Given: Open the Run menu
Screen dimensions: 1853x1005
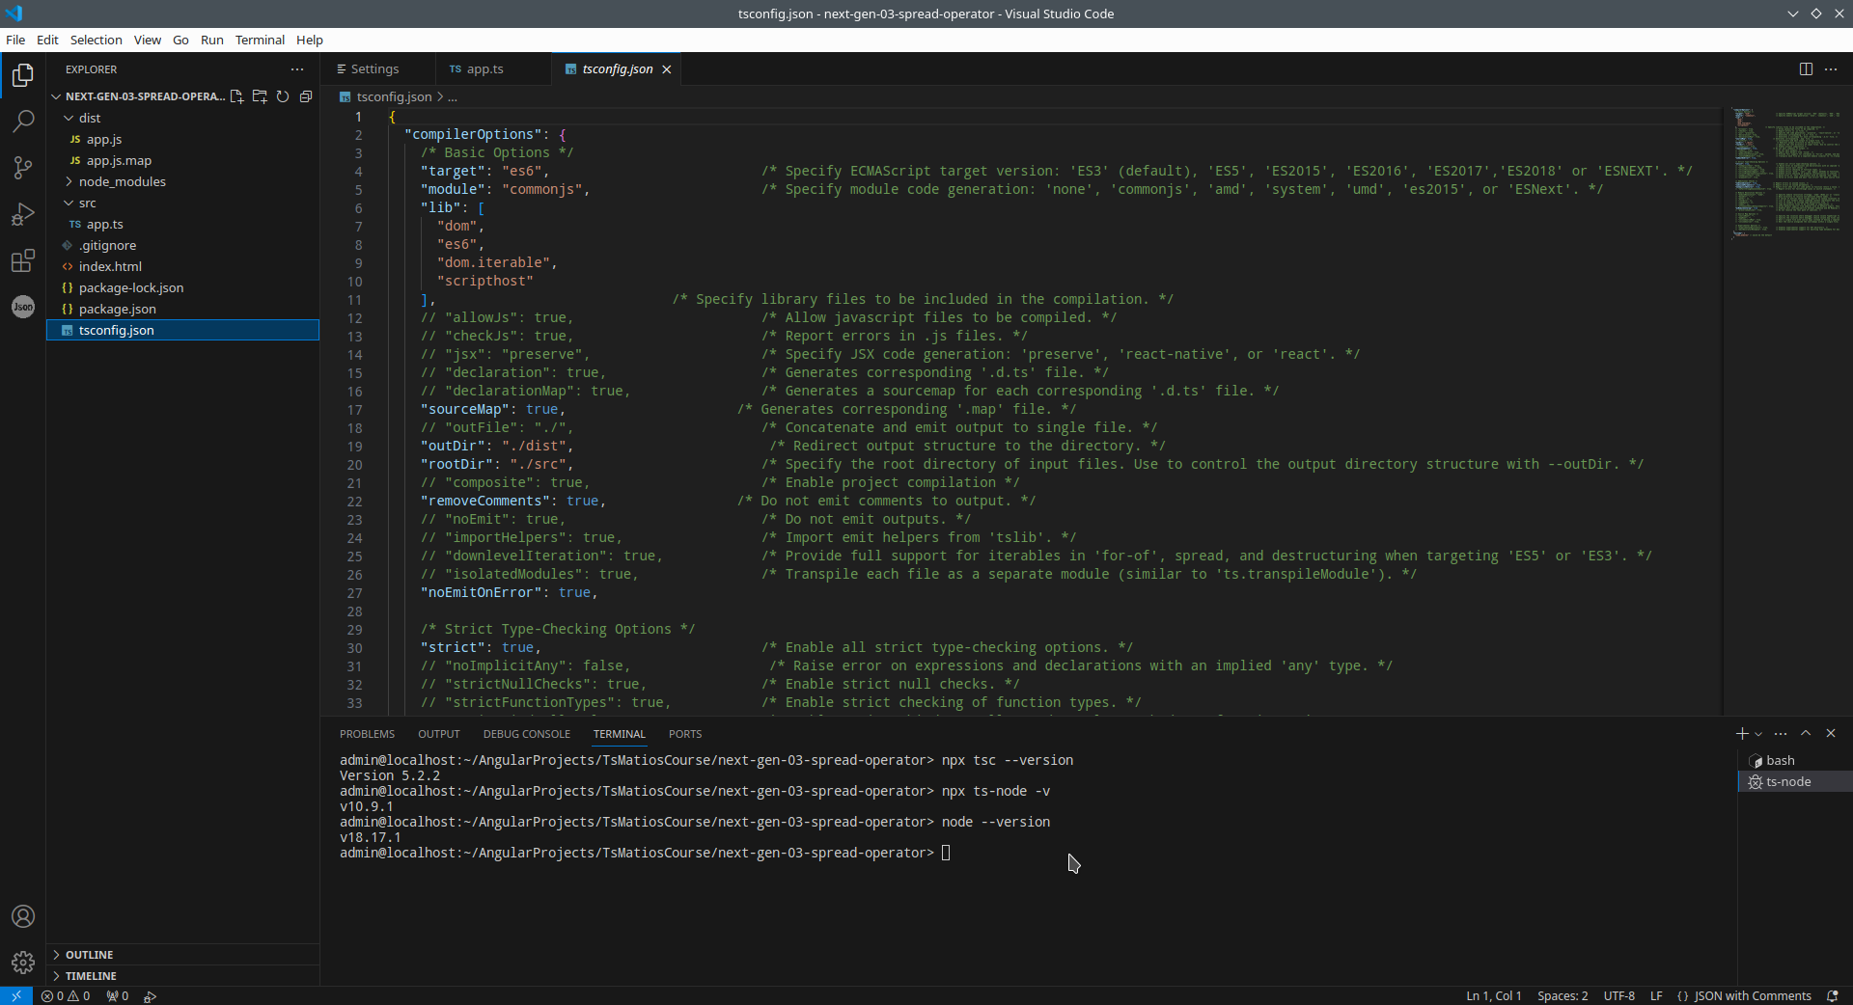Looking at the screenshot, I should click(212, 40).
